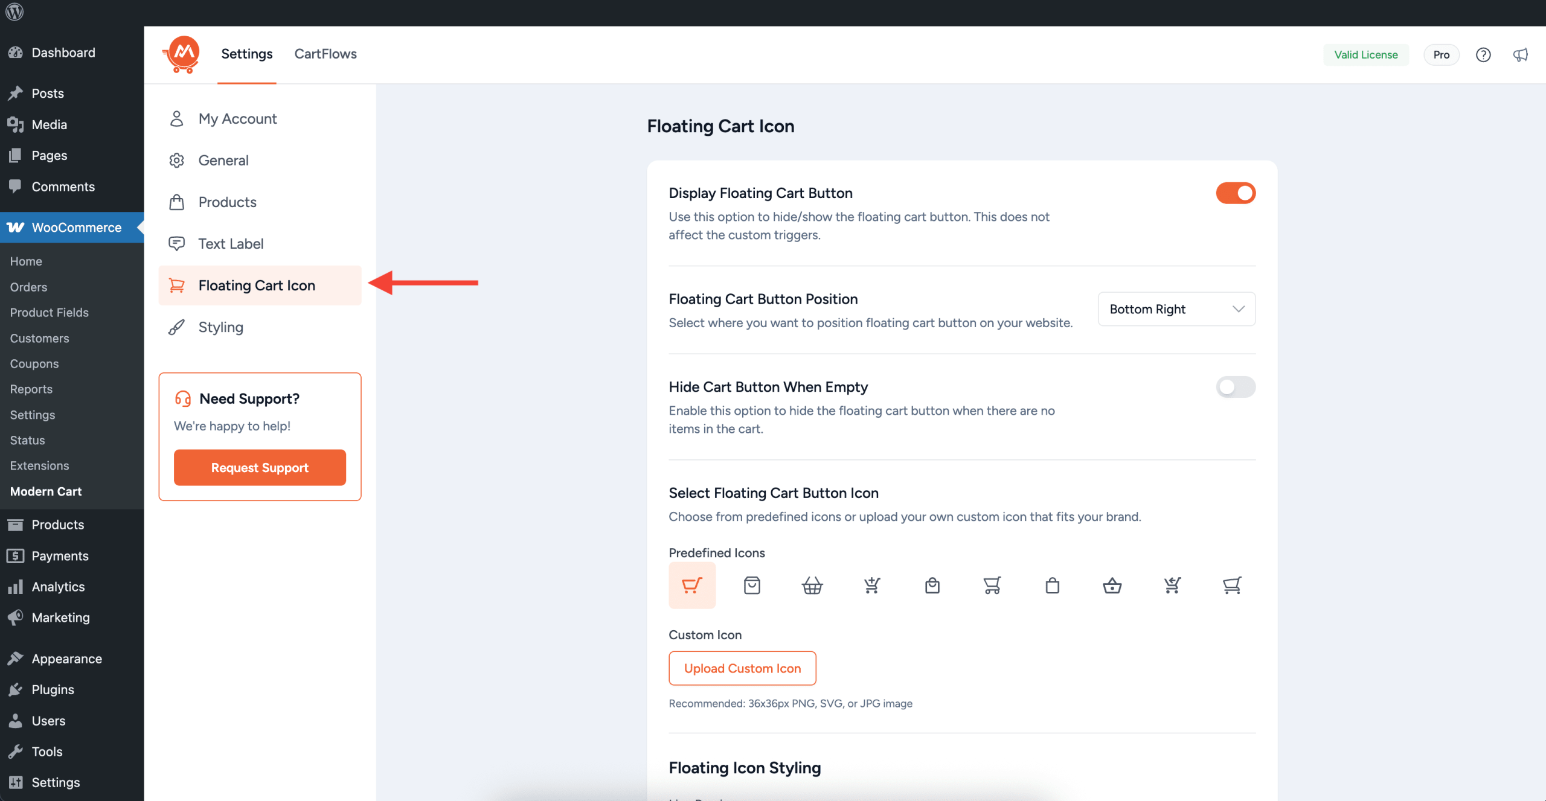Click the Payments dollar icon
This screenshot has width=1546, height=801.
tap(16, 555)
